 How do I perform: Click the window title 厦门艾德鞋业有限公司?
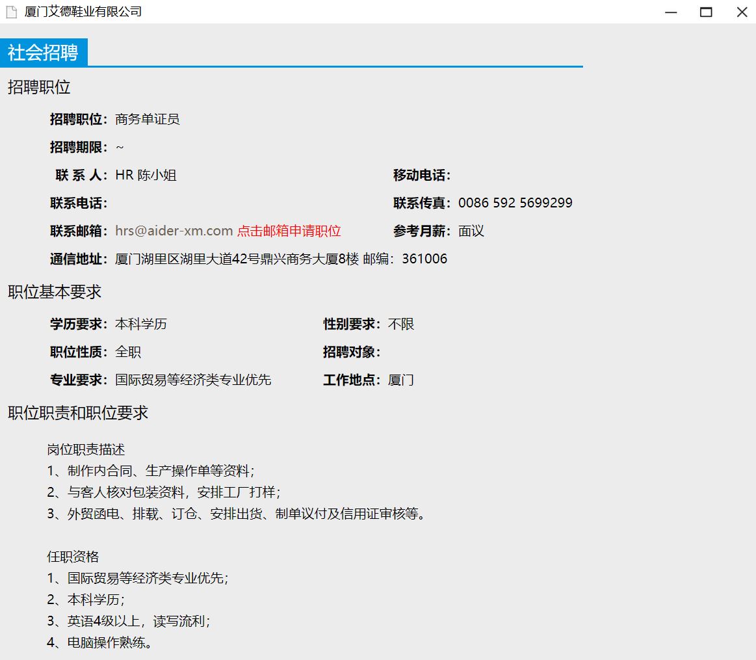pos(83,12)
